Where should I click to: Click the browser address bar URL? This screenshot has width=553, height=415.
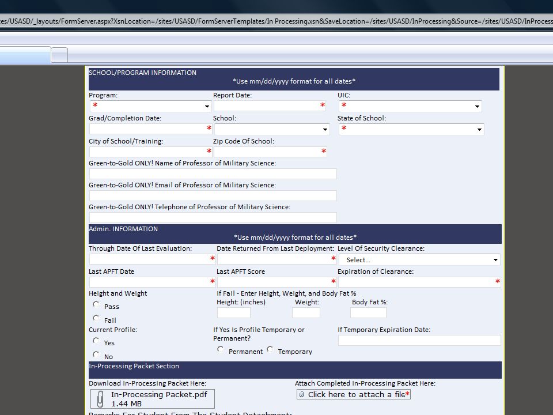click(x=276, y=21)
